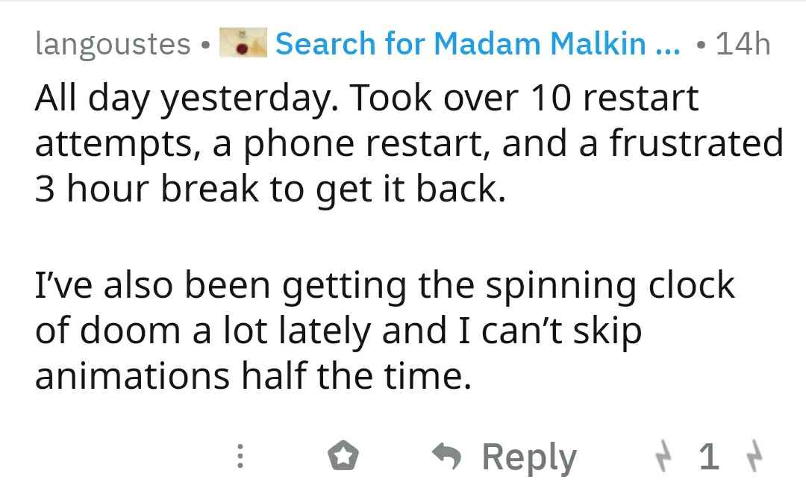806x497 pixels.
Task: Give an award using the badge icon
Action: point(344,457)
